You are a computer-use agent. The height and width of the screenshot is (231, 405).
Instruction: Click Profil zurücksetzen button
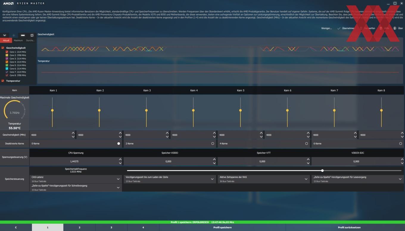[349, 227]
